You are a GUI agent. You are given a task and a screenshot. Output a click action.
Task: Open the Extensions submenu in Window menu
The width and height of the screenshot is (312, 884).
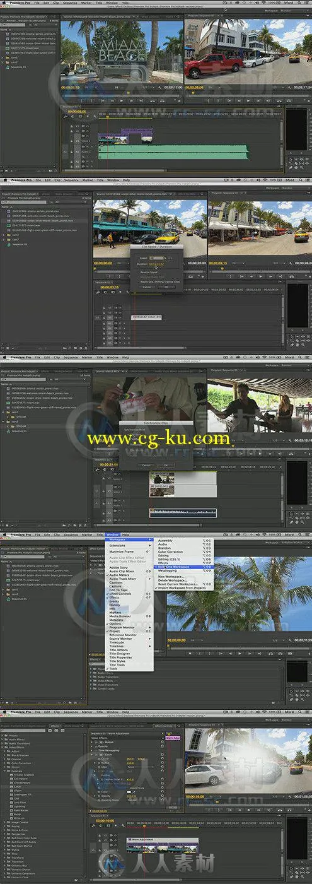[129, 545]
